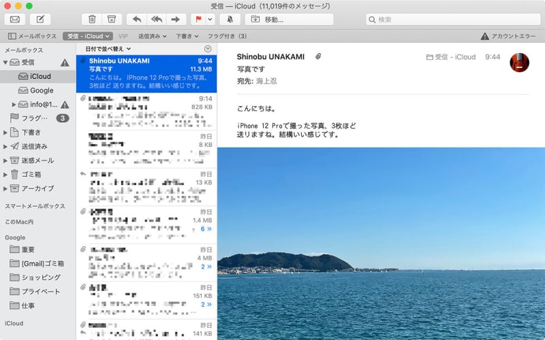Viewport: 545px width, 340px height.
Task: Click warning icon beside info@1...
Action: (65, 105)
